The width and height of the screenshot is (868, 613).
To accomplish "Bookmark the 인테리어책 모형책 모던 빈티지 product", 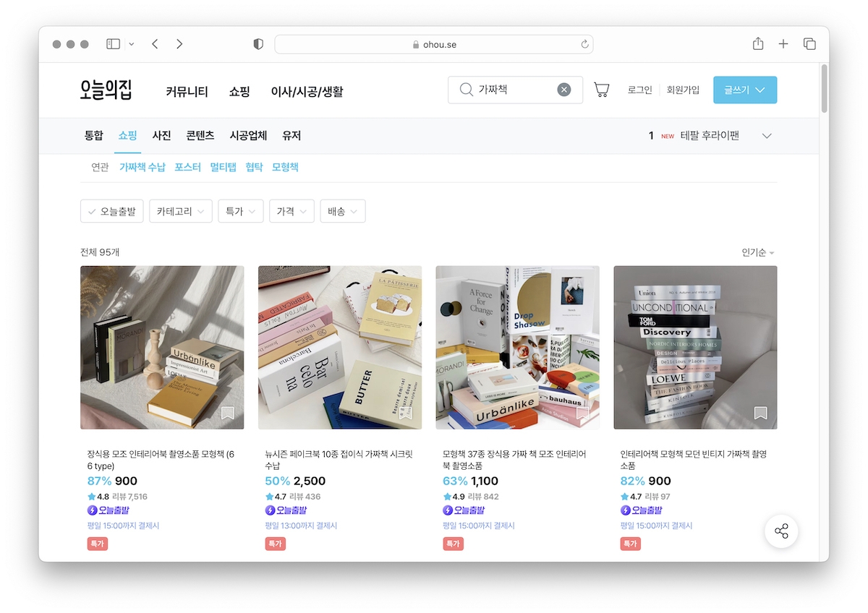I will coord(760,413).
